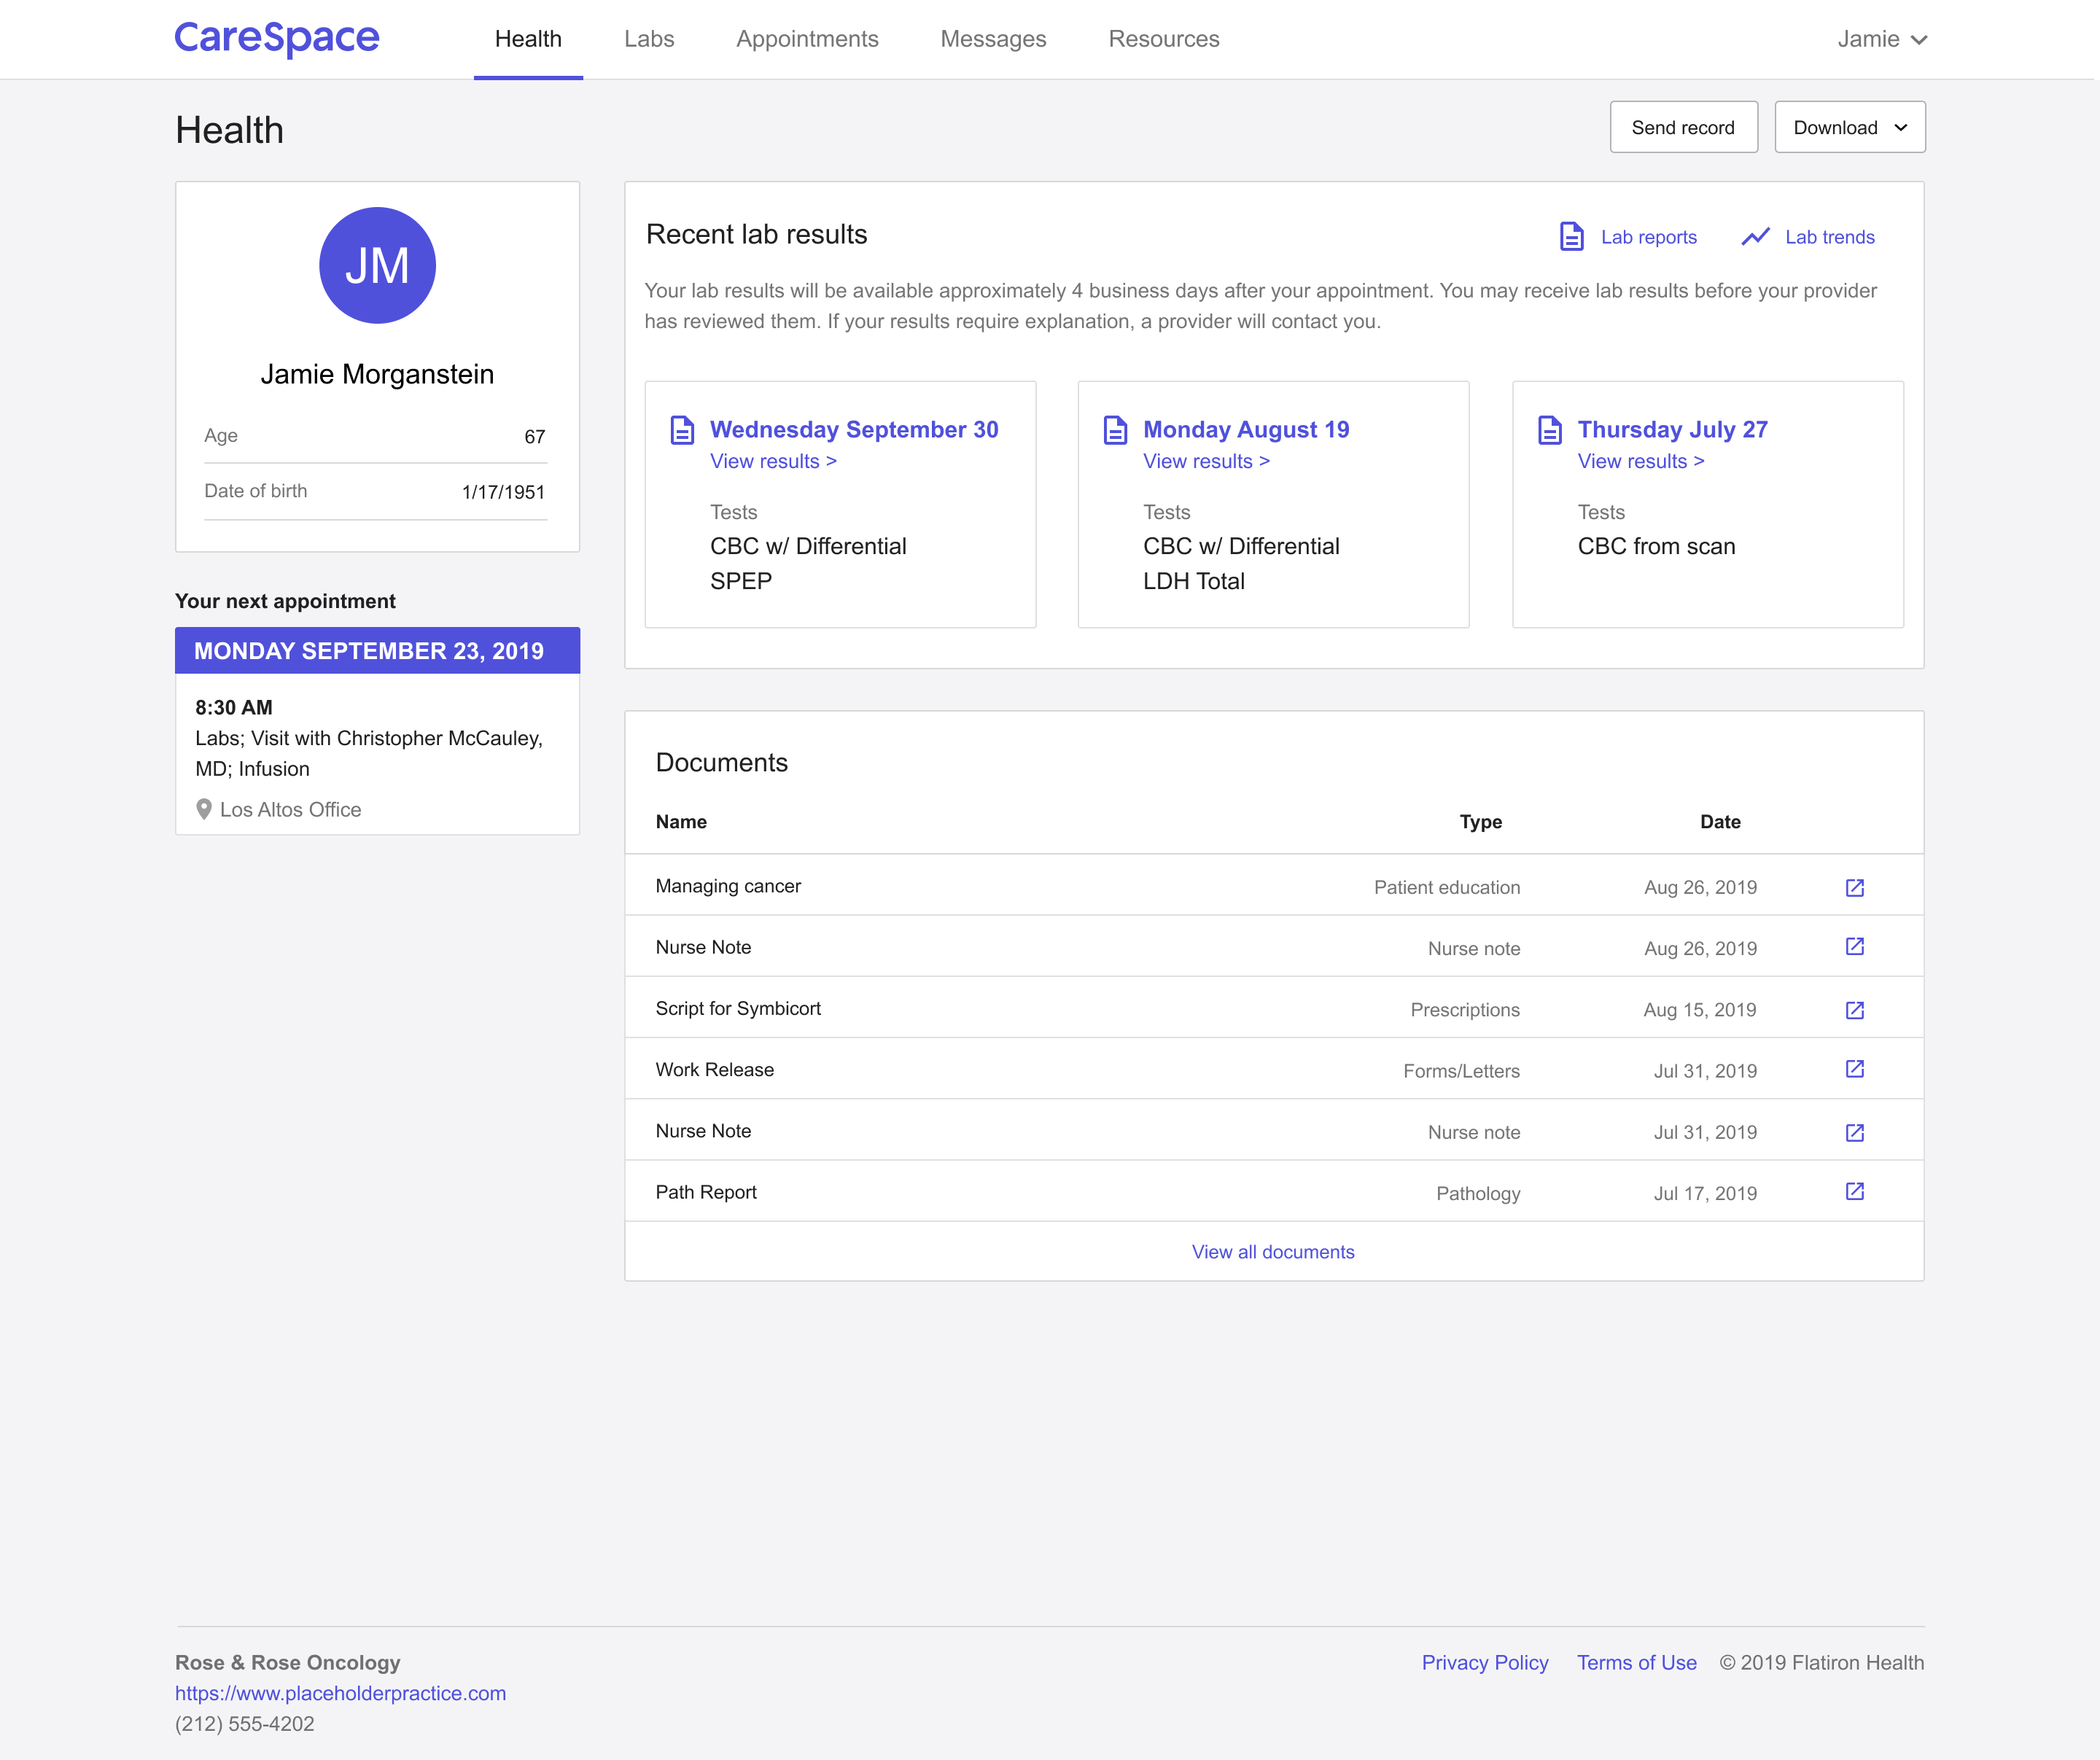
Task: Click the SPEP test name
Action: point(740,581)
